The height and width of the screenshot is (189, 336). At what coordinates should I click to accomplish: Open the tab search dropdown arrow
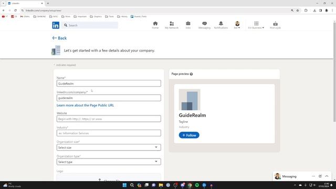[3, 3]
